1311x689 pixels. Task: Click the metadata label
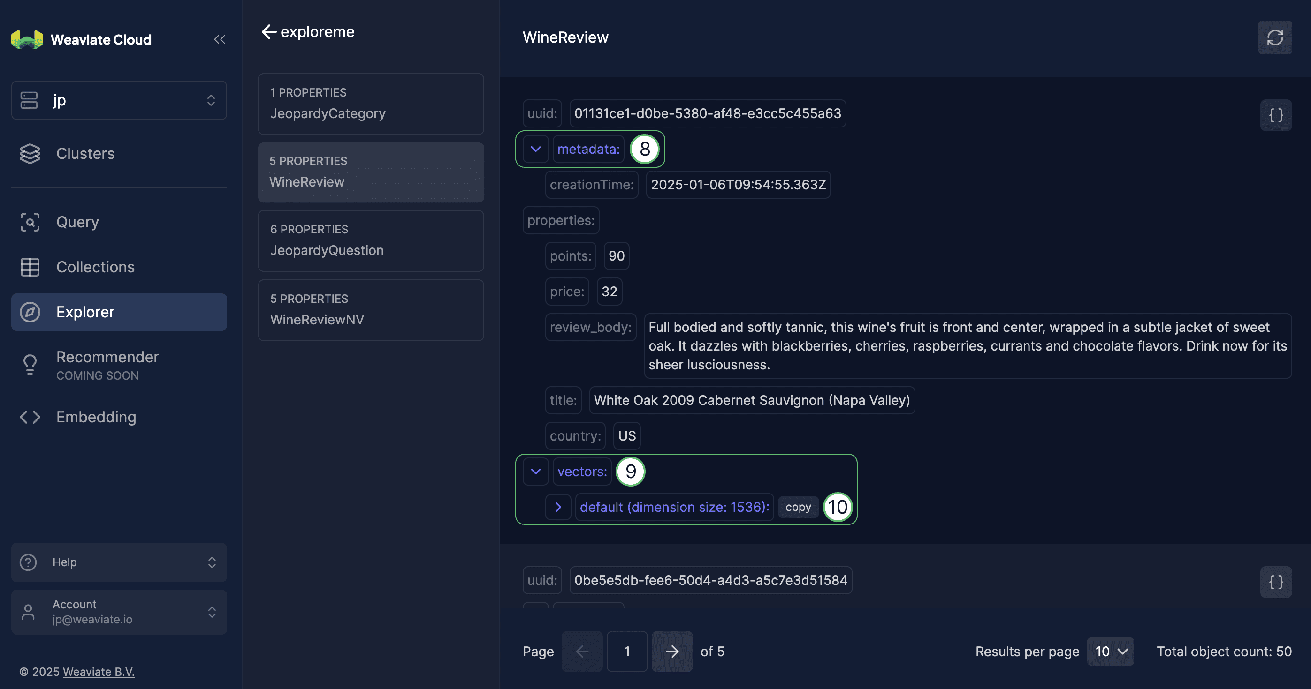[588, 149]
